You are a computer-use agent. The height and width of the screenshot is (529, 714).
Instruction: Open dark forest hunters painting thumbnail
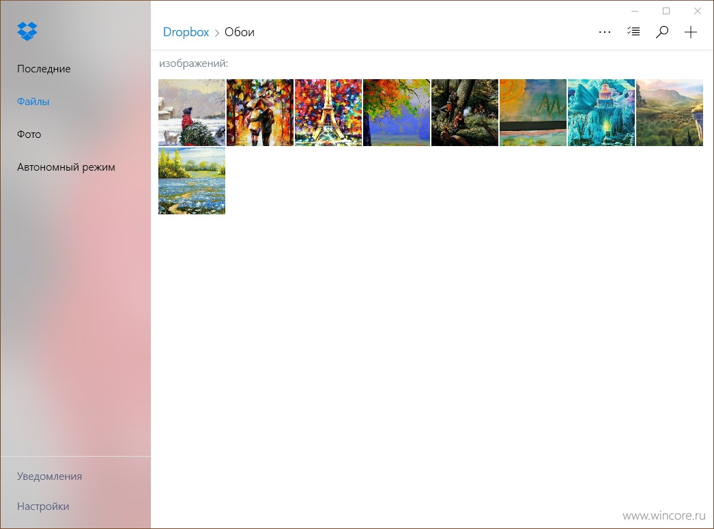tap(465, 113)
